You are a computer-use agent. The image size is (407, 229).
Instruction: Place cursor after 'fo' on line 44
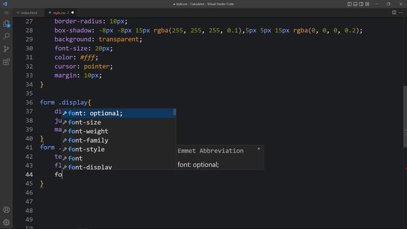(x=62, y=174)
